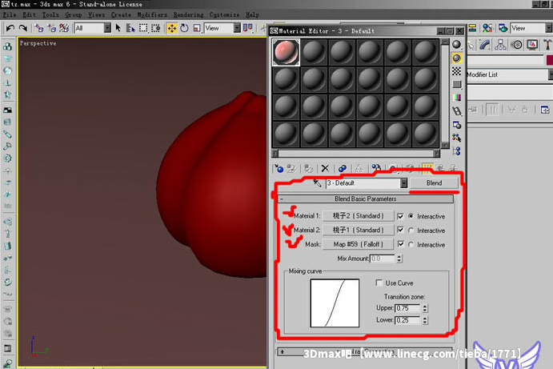Toggle the Material 1 enable checkbox
Image resolution: width=553 pixels, height=369 pixels.
pyautogui.click(x=400, y=216)
